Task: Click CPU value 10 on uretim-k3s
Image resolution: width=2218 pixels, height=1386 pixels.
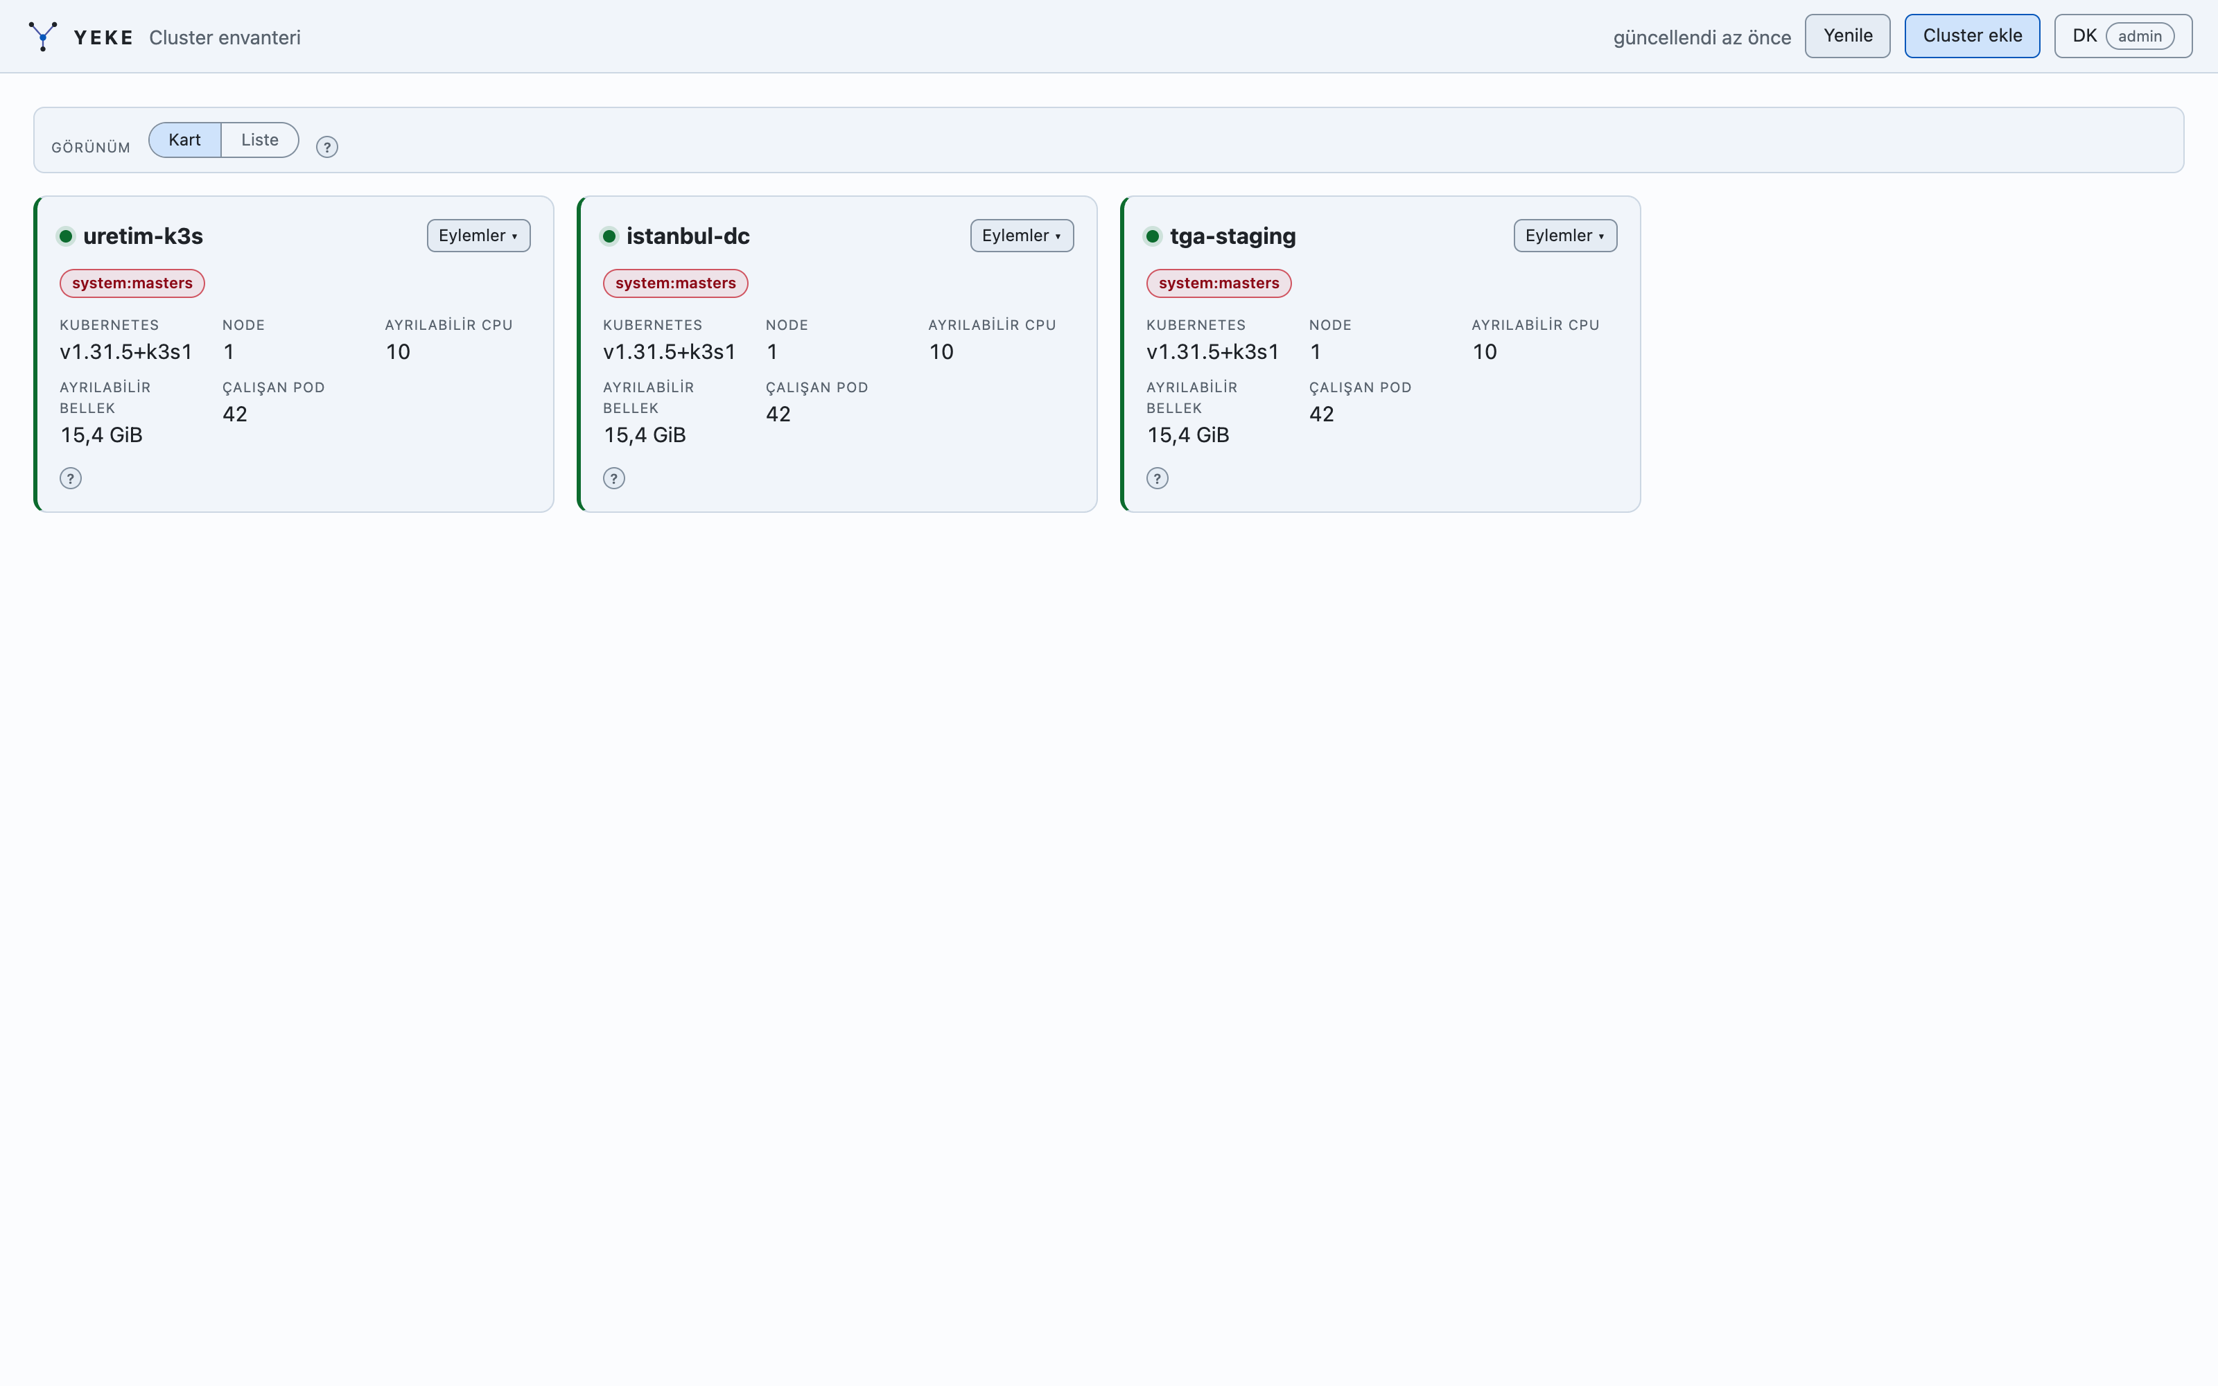Action: [398, 352]
